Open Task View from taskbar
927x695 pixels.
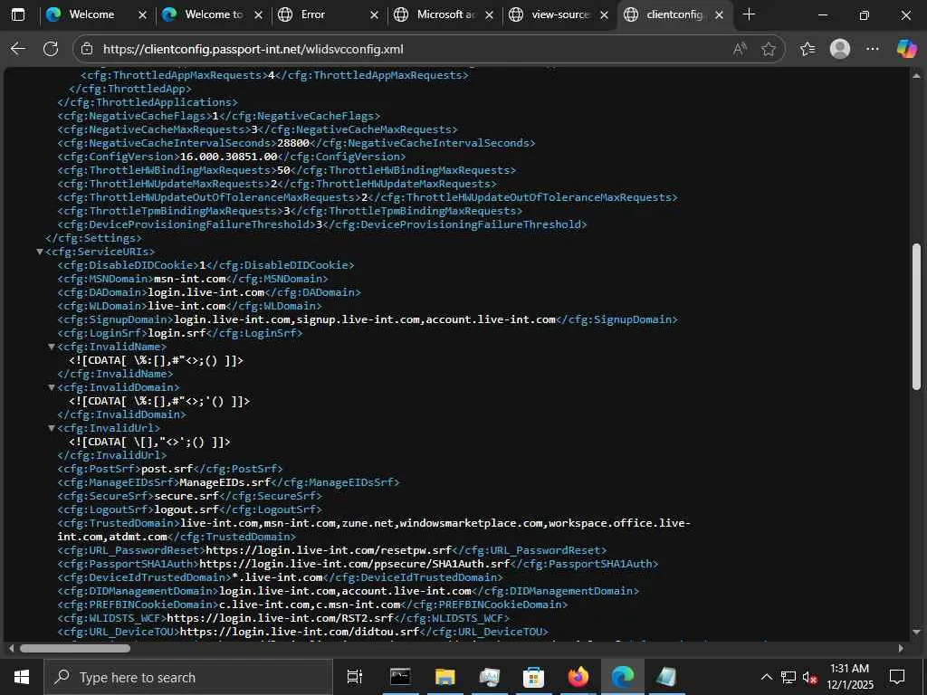pos(355,677)
